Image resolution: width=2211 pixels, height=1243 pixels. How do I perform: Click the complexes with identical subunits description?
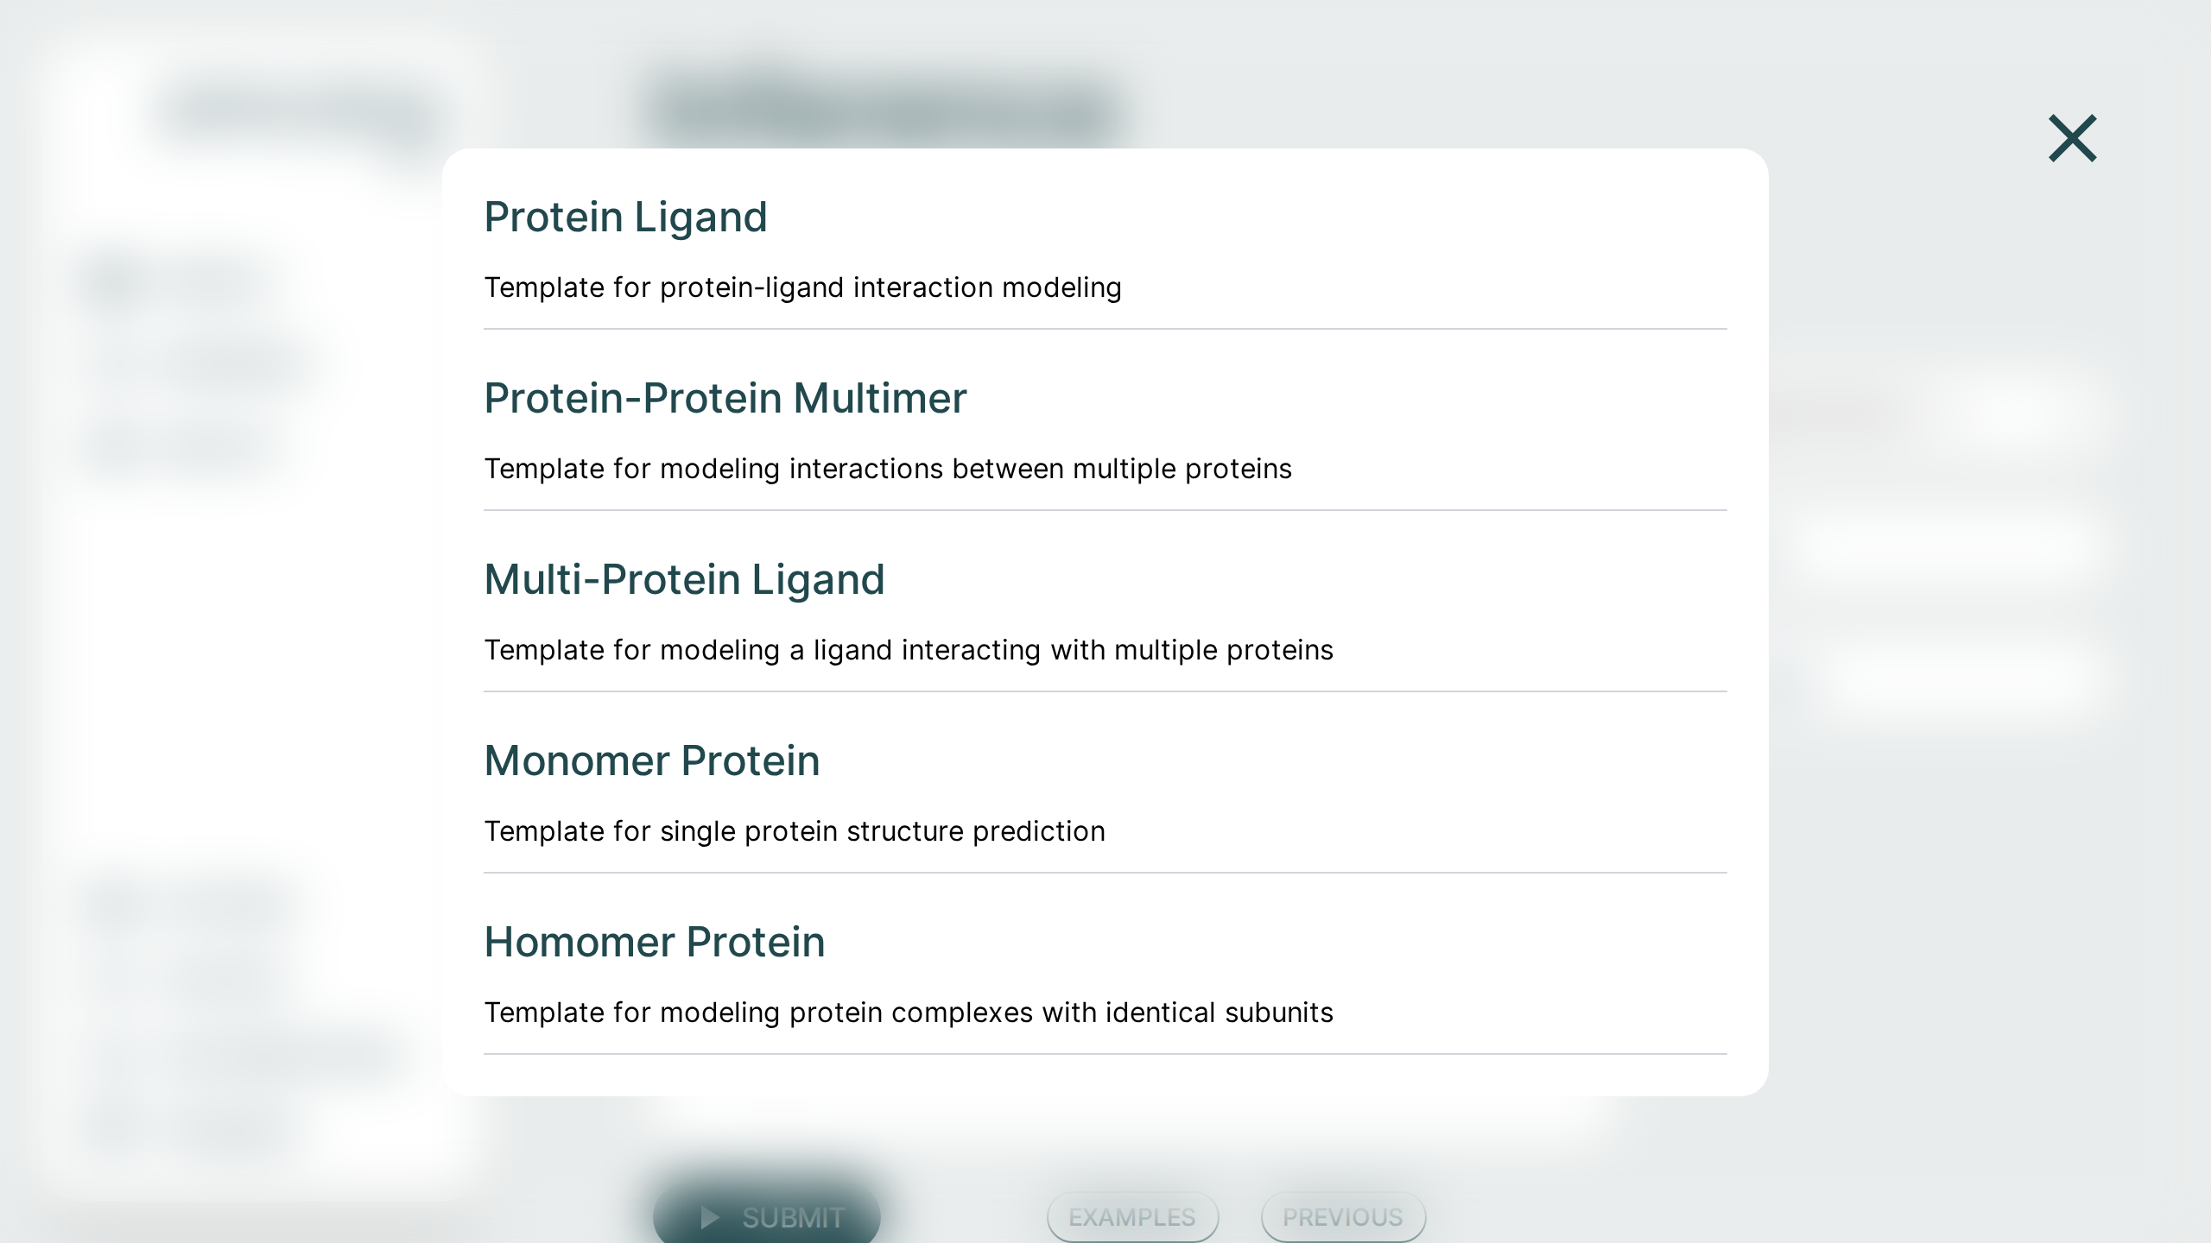click(909, 1013)
